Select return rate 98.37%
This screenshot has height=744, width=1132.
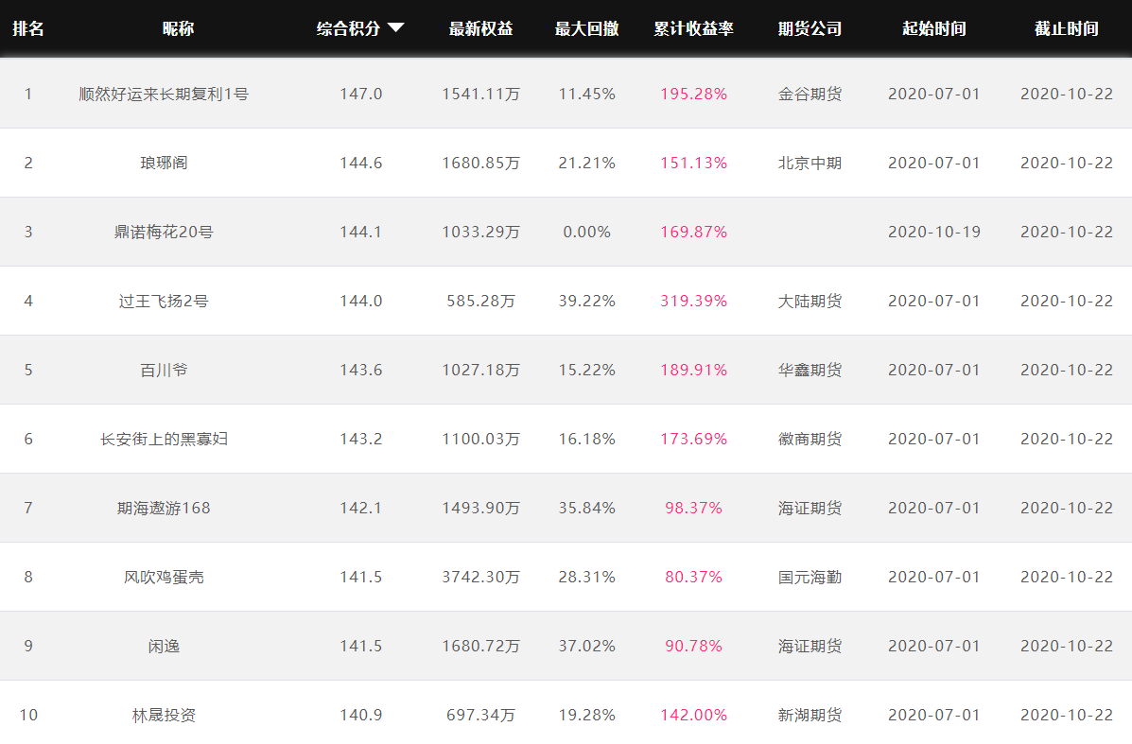coord(694,508)
